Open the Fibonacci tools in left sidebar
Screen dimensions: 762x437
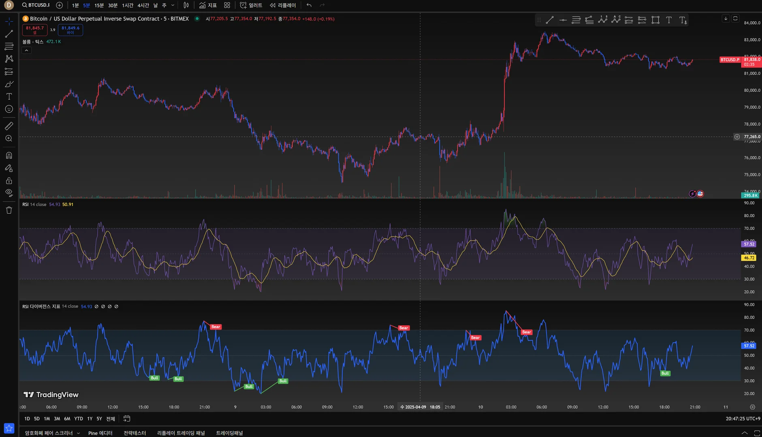coord(9,46)
